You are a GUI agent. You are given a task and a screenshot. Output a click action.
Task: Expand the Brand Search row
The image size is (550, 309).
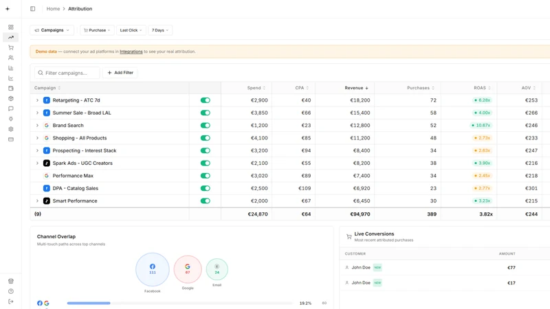point(37,126)
